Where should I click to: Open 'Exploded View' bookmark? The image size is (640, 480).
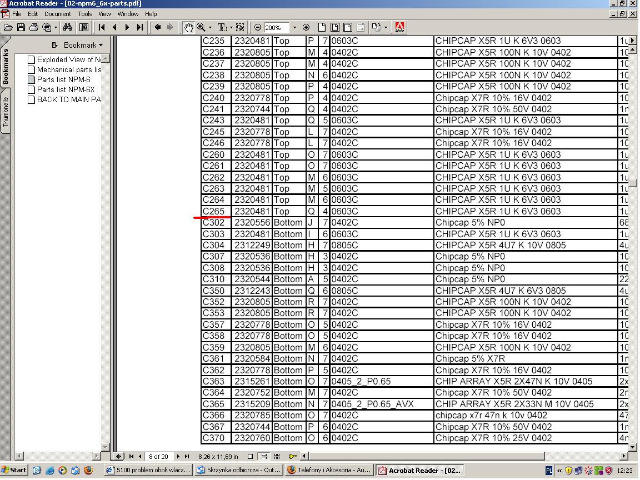[64, 59]
